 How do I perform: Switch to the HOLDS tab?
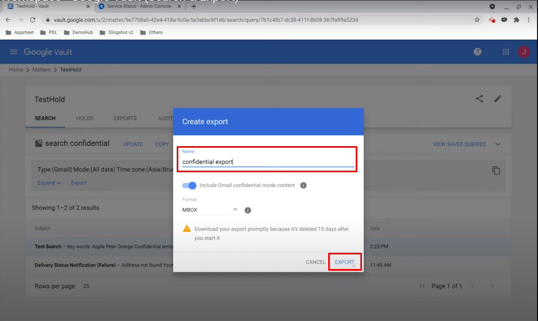point(85,118)
